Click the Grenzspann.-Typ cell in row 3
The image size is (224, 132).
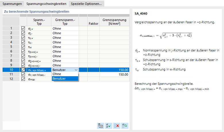click(65, 38)
